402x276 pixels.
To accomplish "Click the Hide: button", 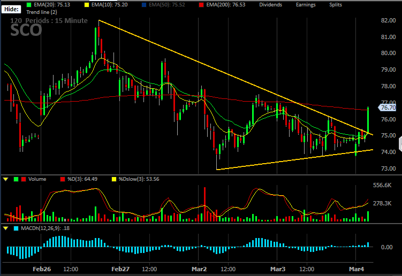I will point(11,9).
